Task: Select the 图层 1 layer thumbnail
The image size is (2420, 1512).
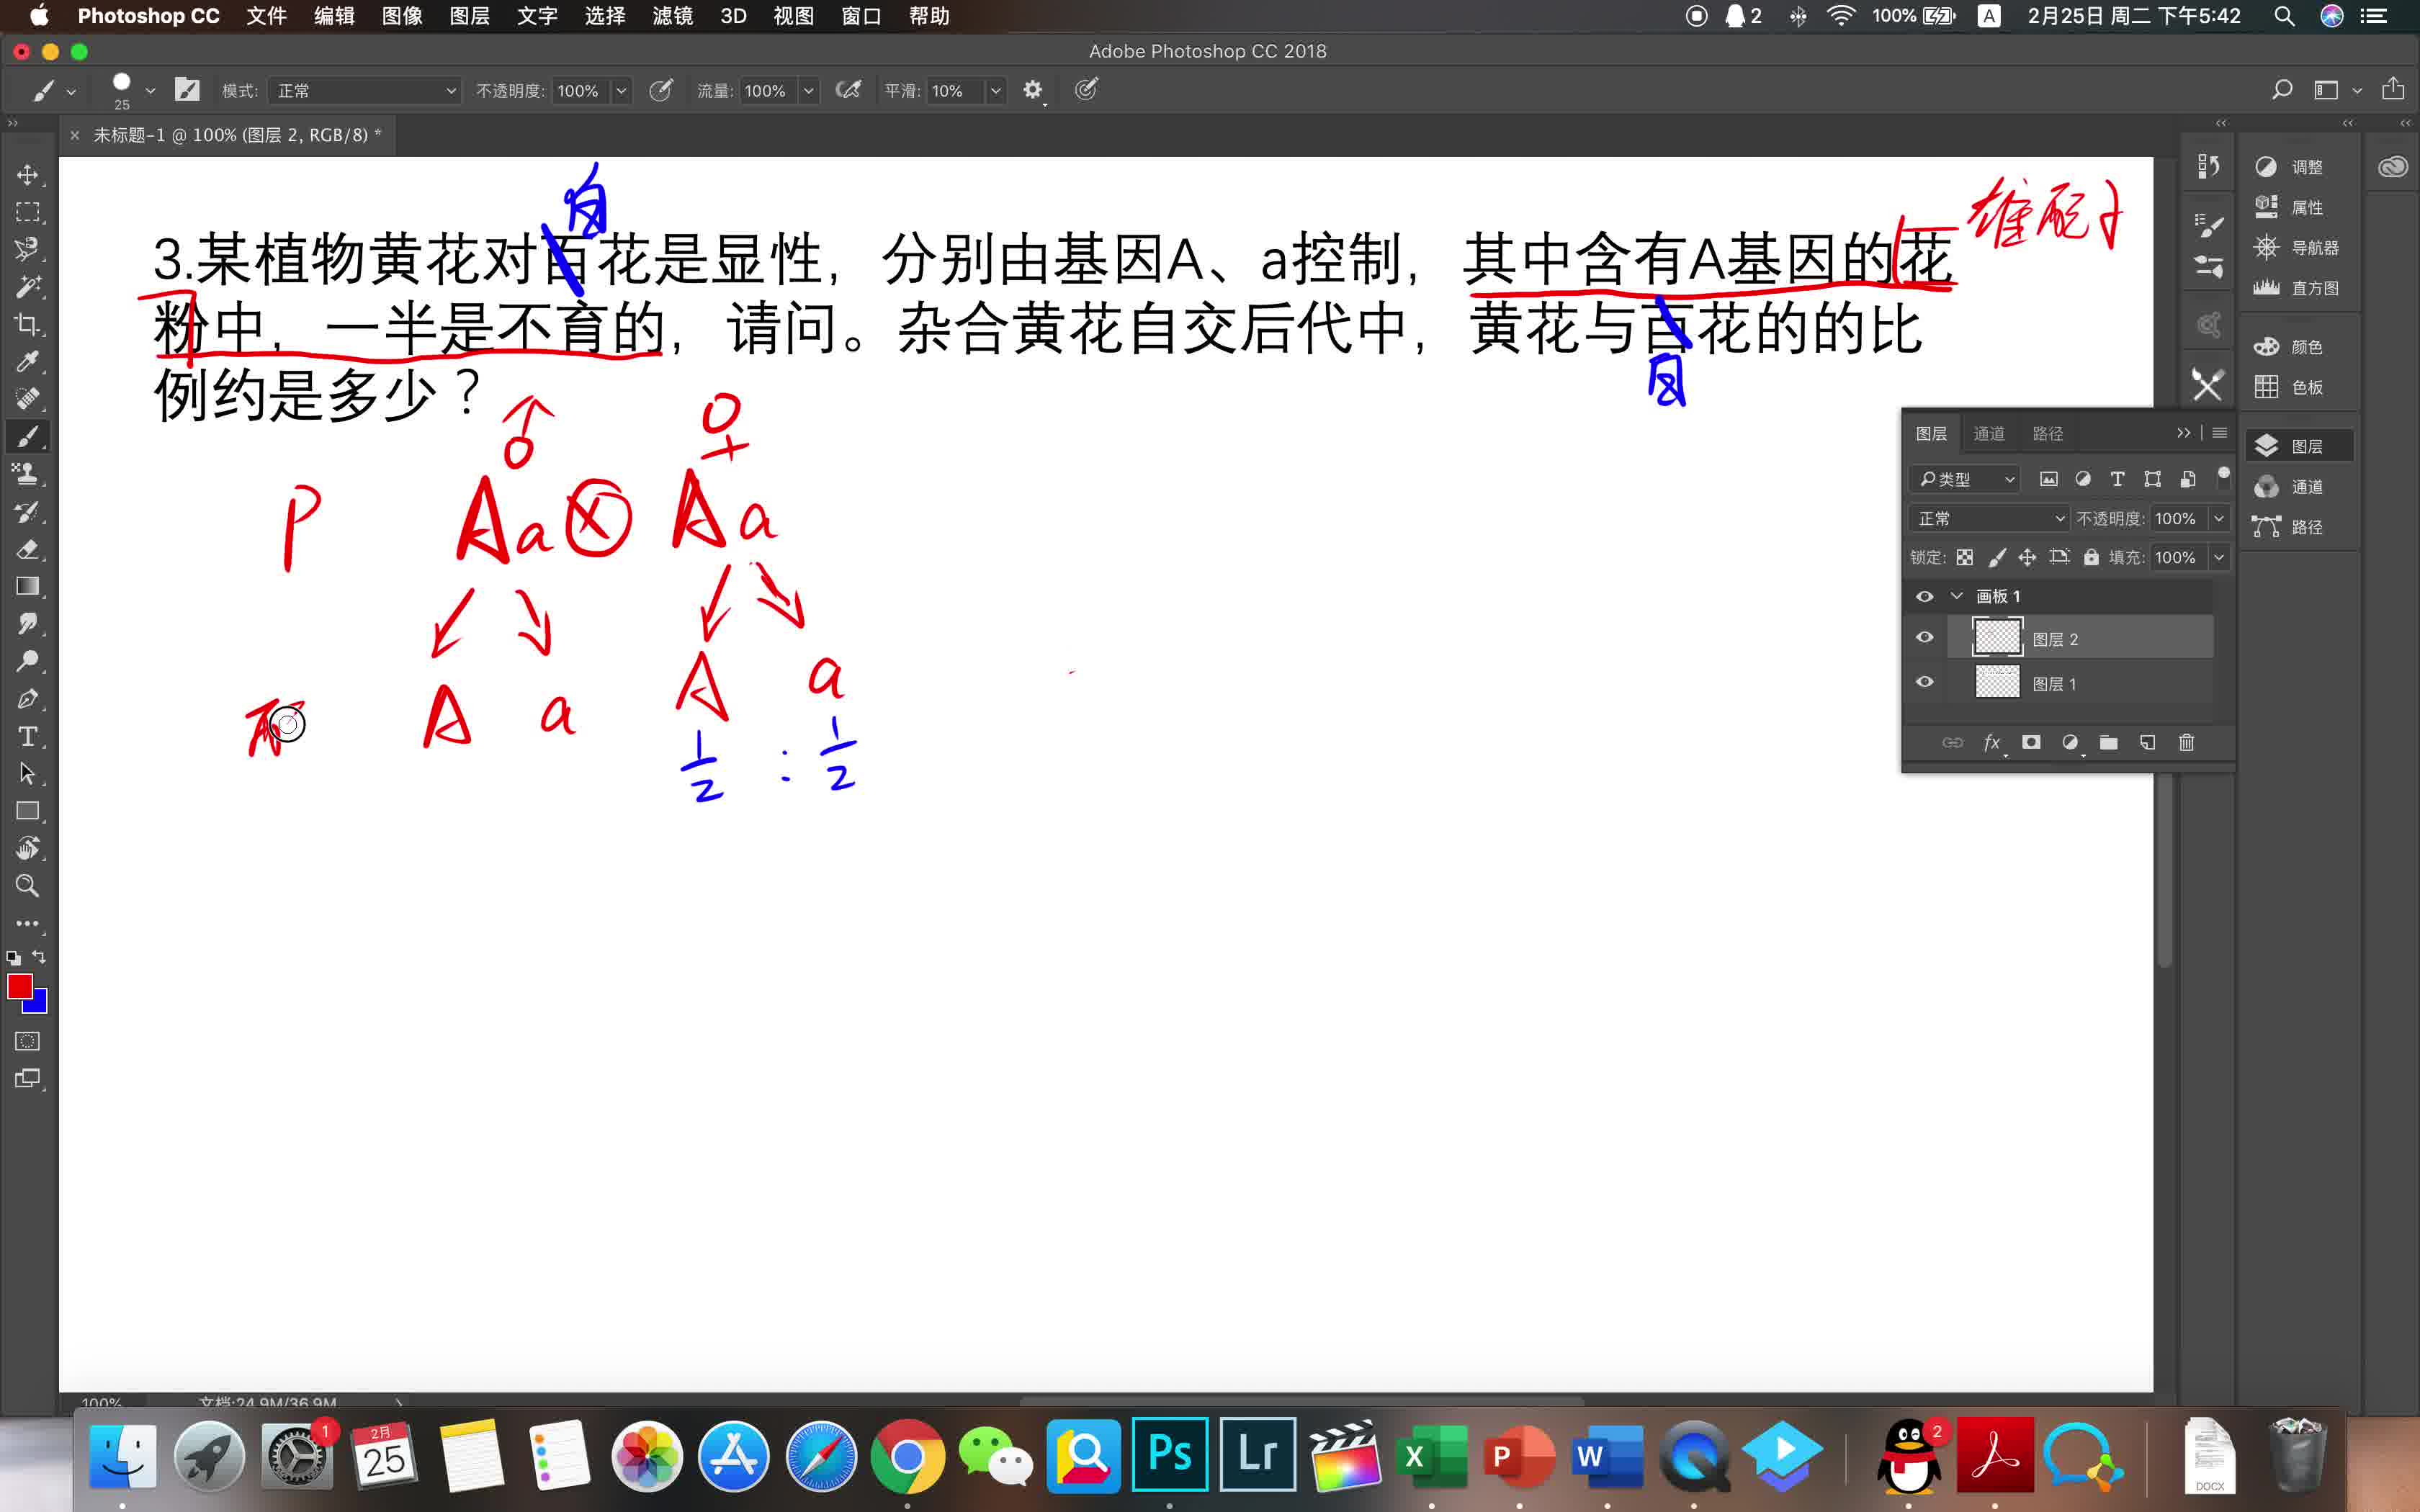Action: (1997, 683)
